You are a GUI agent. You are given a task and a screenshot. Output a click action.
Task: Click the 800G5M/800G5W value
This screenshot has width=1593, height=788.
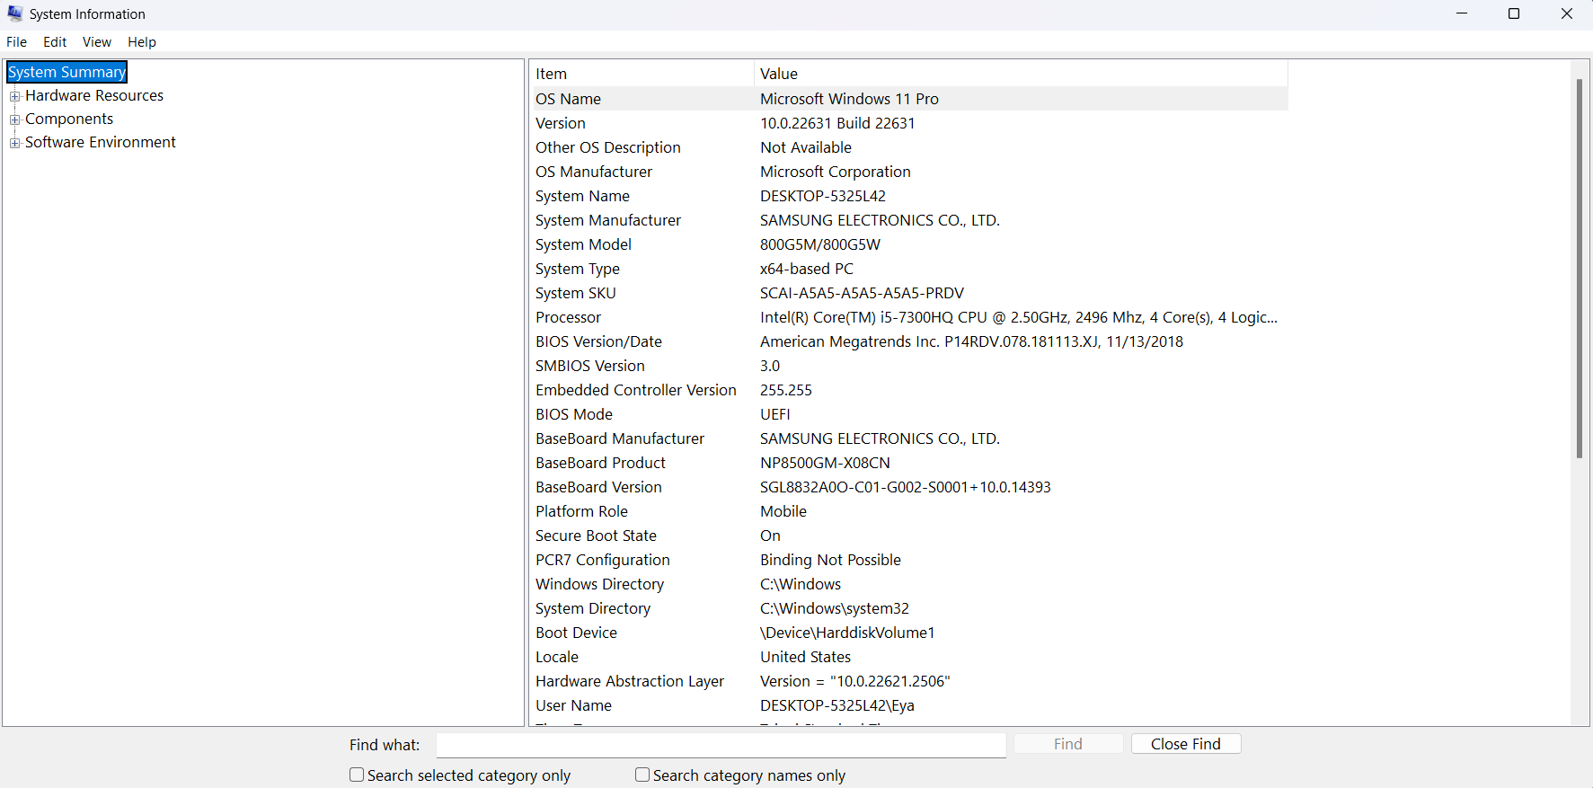(820, 244)
